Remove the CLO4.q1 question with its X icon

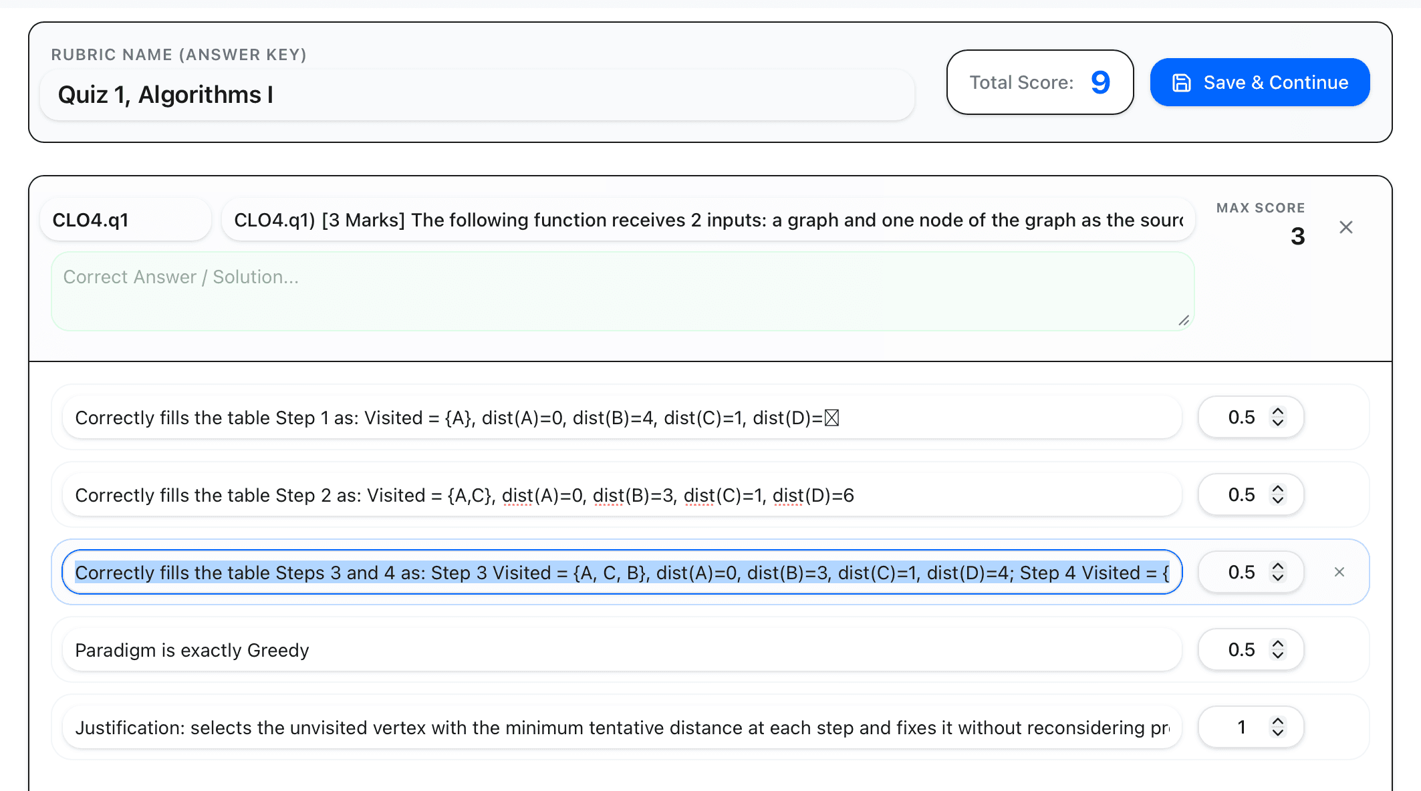(1345, 227)
